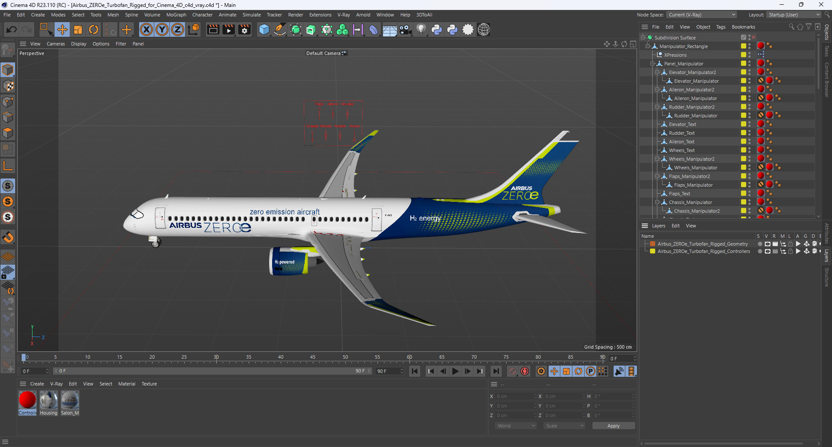Select Rudder_Text object
Viewport: 832px width, 447px height.
coord(682,133)
